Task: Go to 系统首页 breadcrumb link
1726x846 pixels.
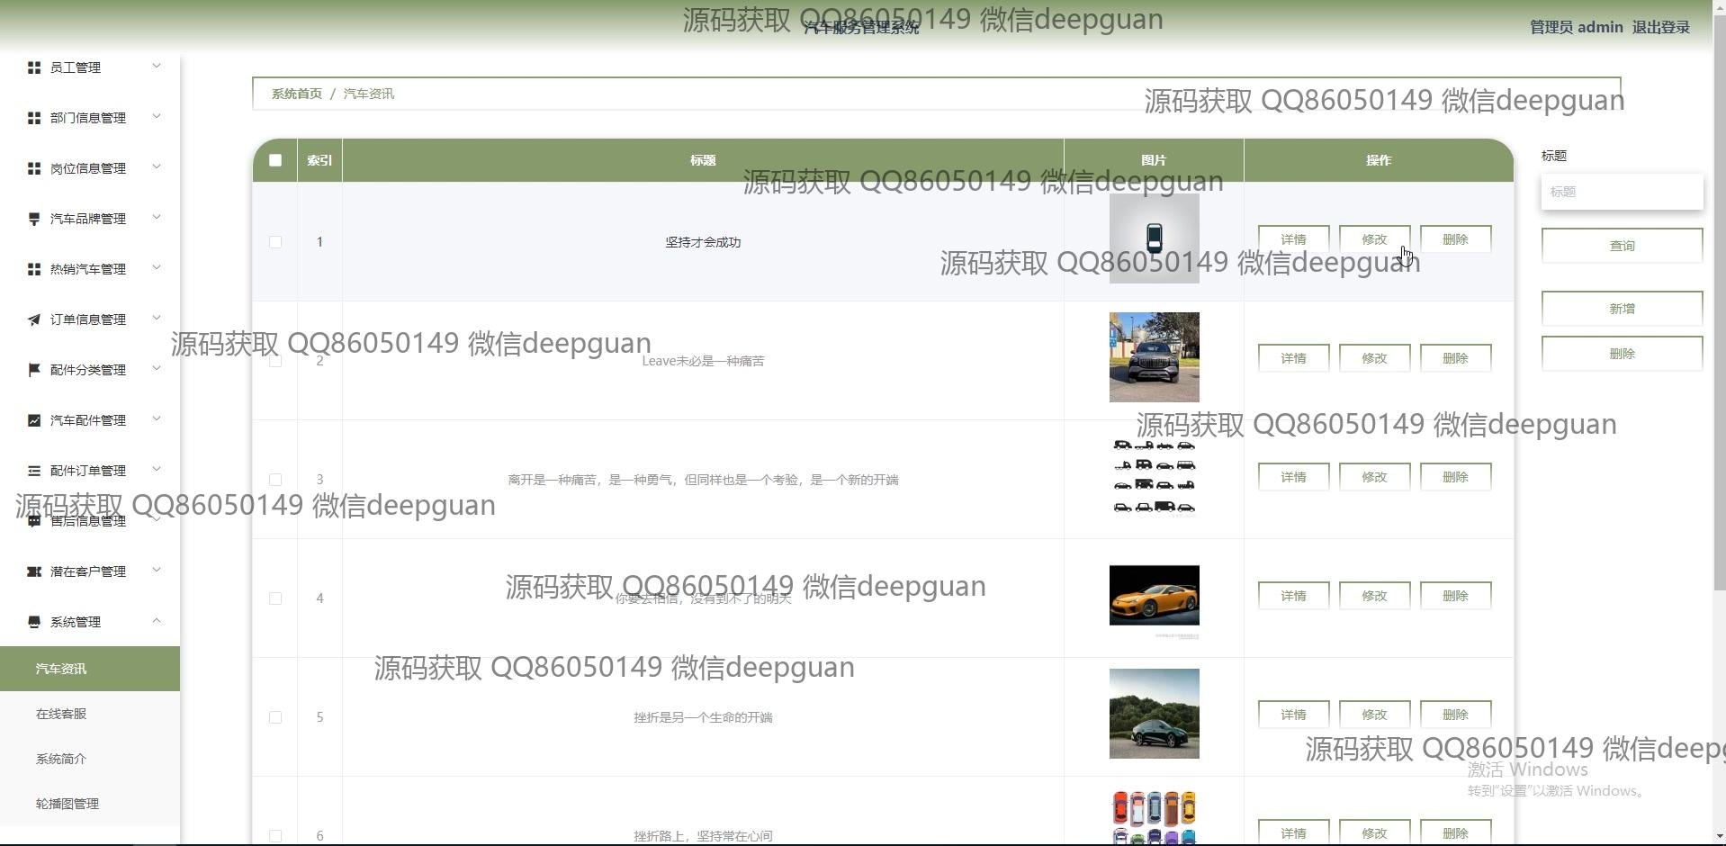Action: coord(296,94)
